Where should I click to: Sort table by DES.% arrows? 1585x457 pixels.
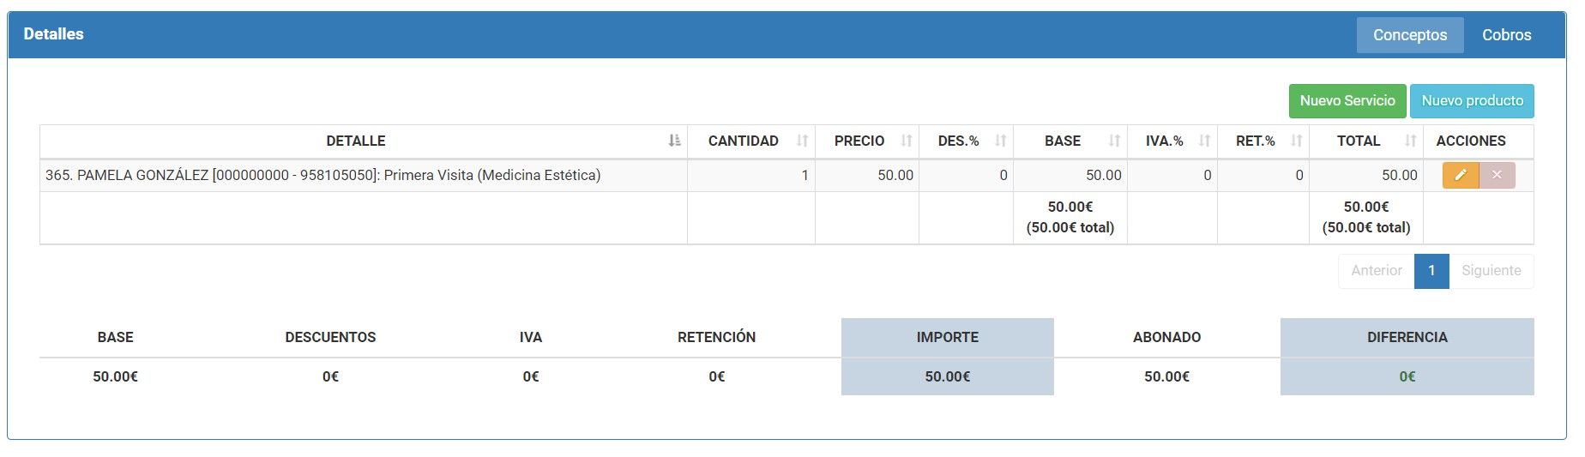click(x=1000, y=141)
